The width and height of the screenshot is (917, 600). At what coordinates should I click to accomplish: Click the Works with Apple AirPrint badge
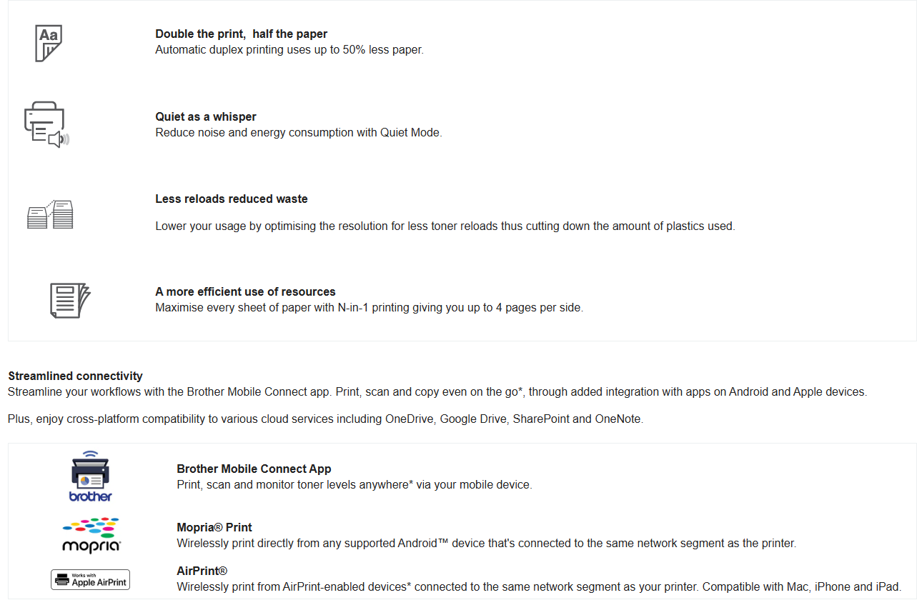90,579
